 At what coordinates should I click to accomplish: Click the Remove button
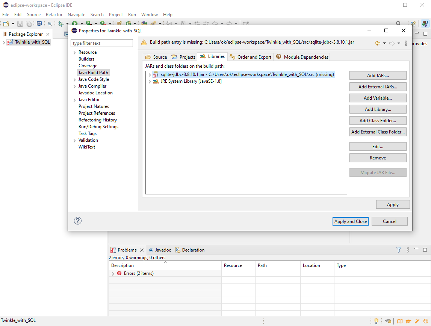378,158
